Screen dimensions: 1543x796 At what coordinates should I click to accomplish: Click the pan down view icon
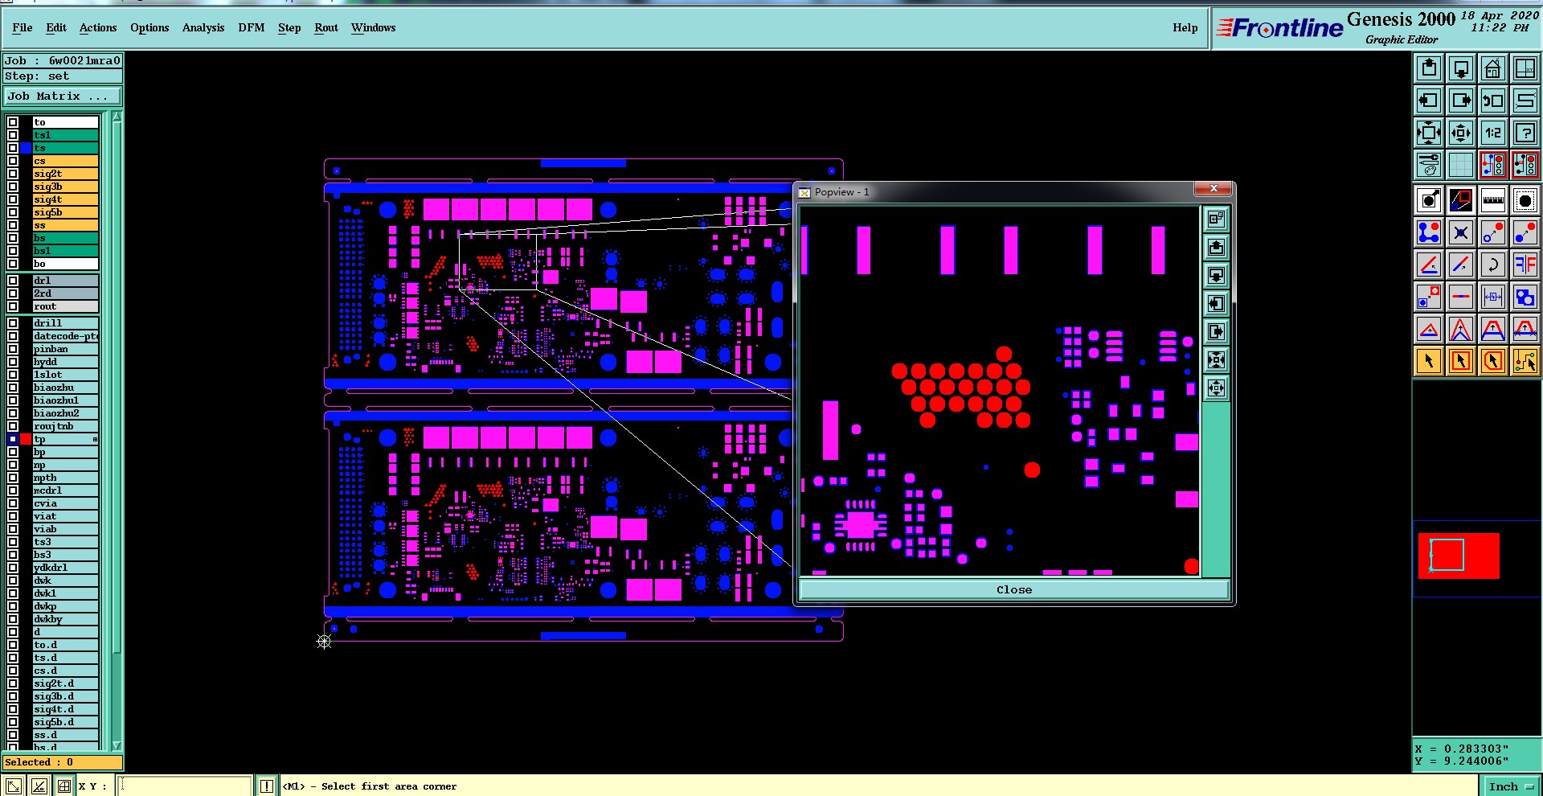[1461, 68]
